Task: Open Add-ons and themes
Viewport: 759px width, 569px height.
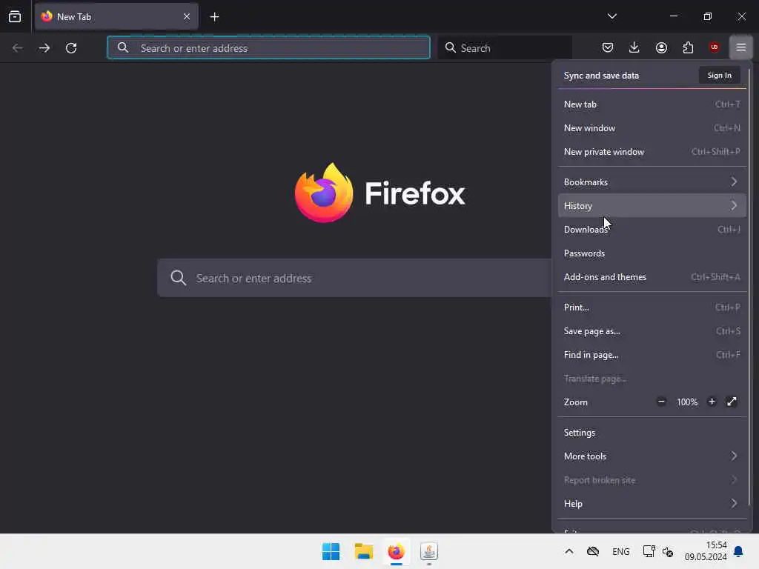Action: coord(652,277)
